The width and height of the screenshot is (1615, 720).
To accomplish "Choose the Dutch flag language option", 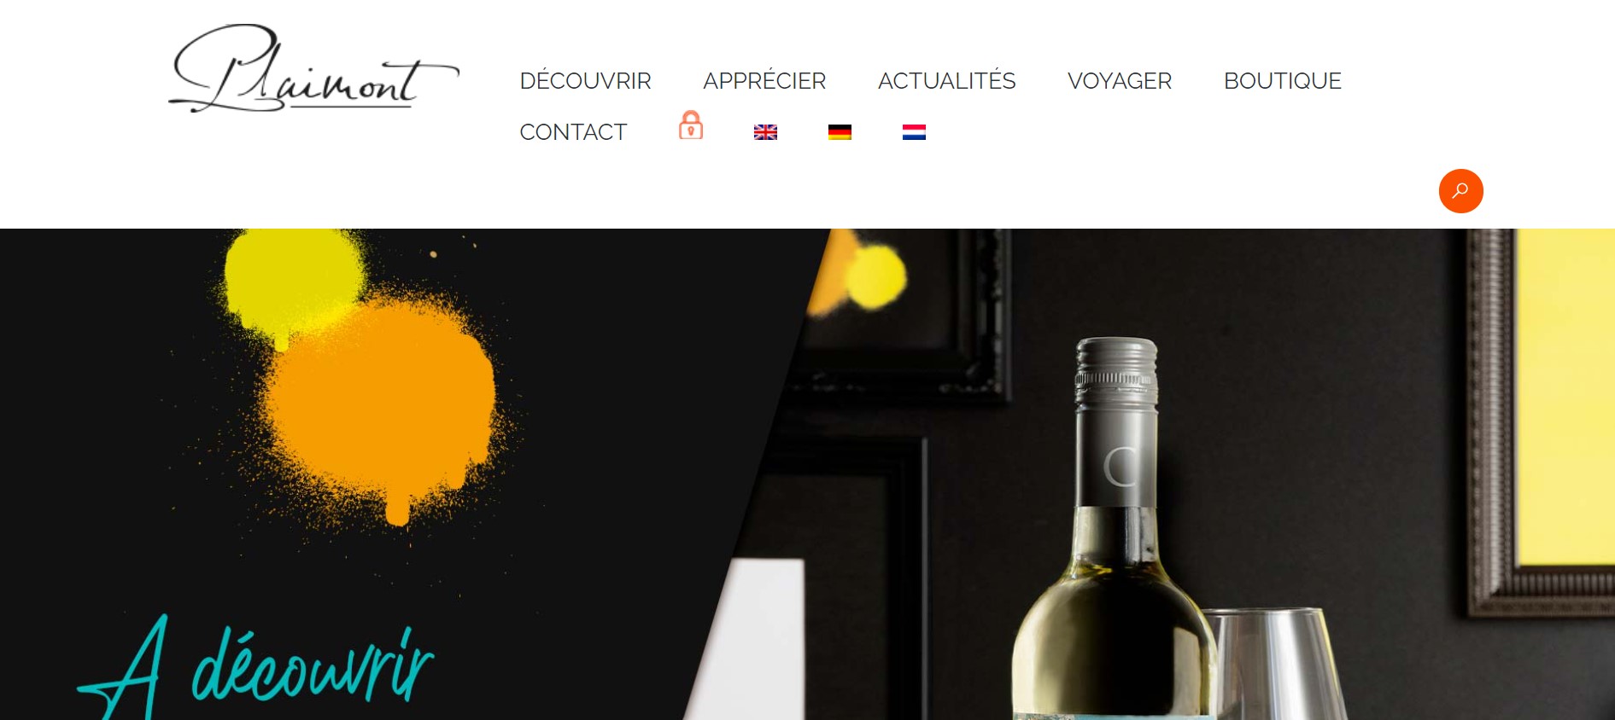I will tap(914, 132).
